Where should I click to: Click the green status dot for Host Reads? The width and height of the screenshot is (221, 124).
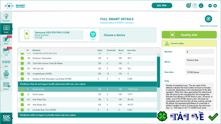click(22, 105)
